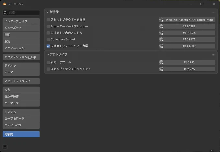The width and height of the screenshot is (220, 152).
Task: Click globe icon next to #68981
Action: pyautogui.click(x=161, y=62)
